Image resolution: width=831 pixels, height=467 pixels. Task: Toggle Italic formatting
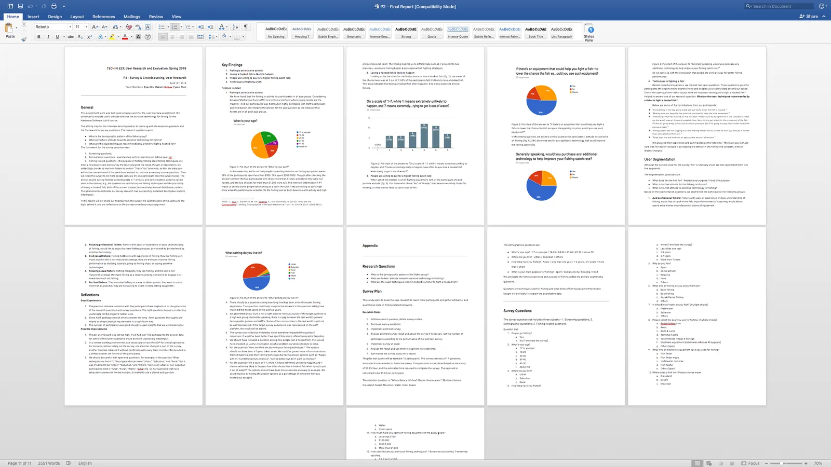pos(48,37)
